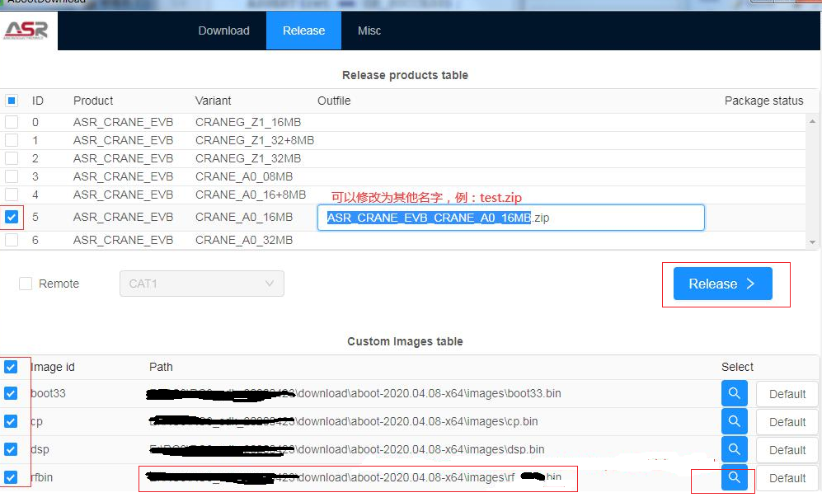Uncheck product row CRANE_A0_16MB

(x=11, y=217)
